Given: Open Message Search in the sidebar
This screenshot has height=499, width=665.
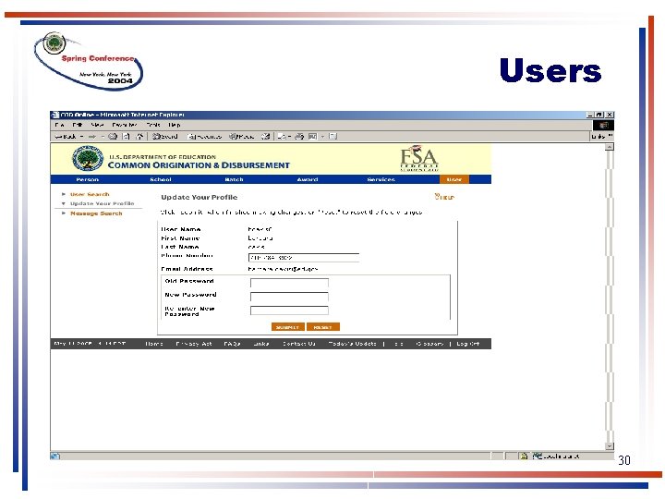Looking at the screenshot, I should pos(96,213).
